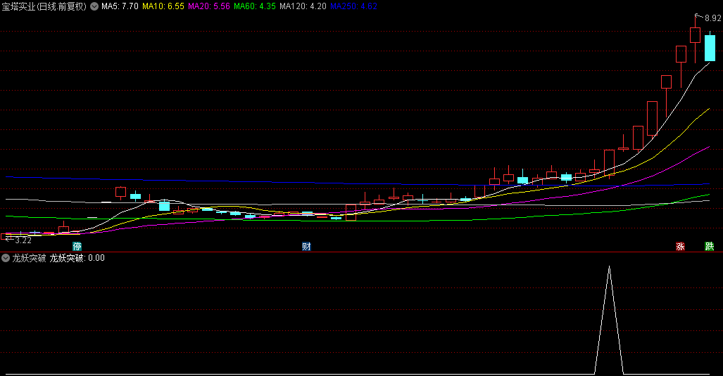Select the red candlestick topping at 8.92

pyautogui.click(x=695, y=35)
